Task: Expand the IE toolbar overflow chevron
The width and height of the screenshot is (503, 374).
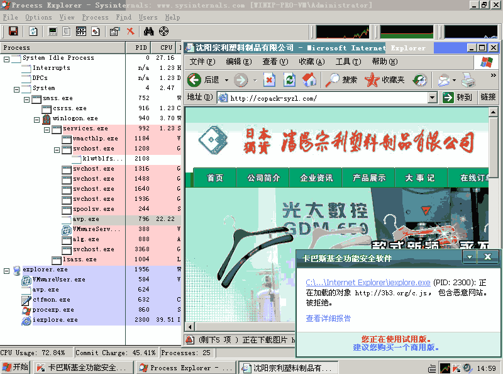Action: pyautogui.click(x=494, y=75)
